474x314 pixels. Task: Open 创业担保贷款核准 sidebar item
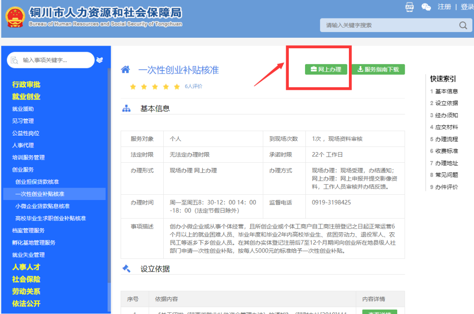click(x=37, y=182)
